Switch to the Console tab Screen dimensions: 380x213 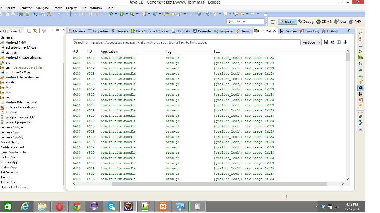tap(203, 31)
